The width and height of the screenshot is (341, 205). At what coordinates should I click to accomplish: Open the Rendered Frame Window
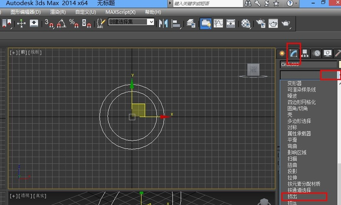[x=273, y=23]
